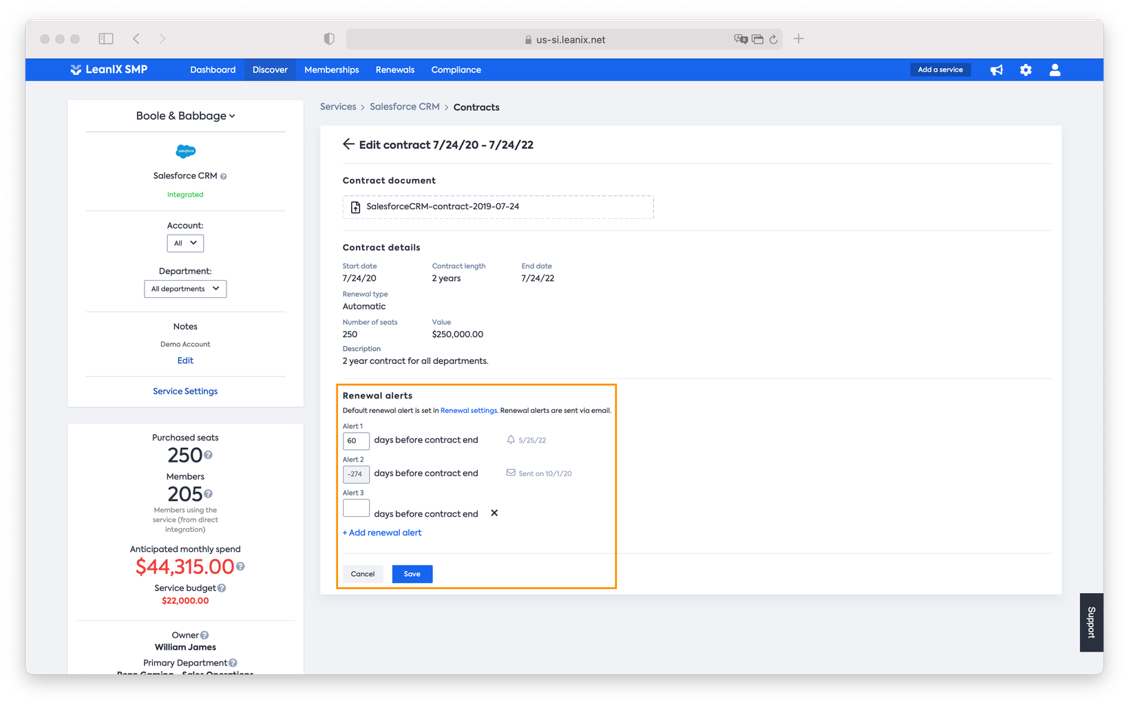Click the LeanIX SMP logo

109,69
